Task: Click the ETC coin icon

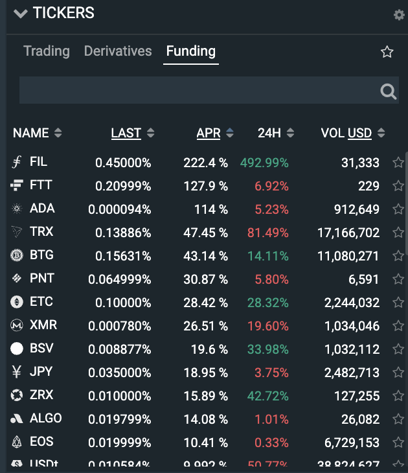Action: click(17, 302)
